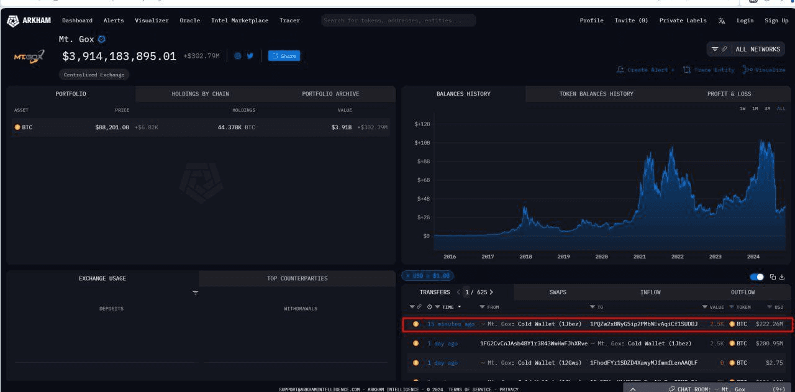Click Trace Entity

[709, 70]
